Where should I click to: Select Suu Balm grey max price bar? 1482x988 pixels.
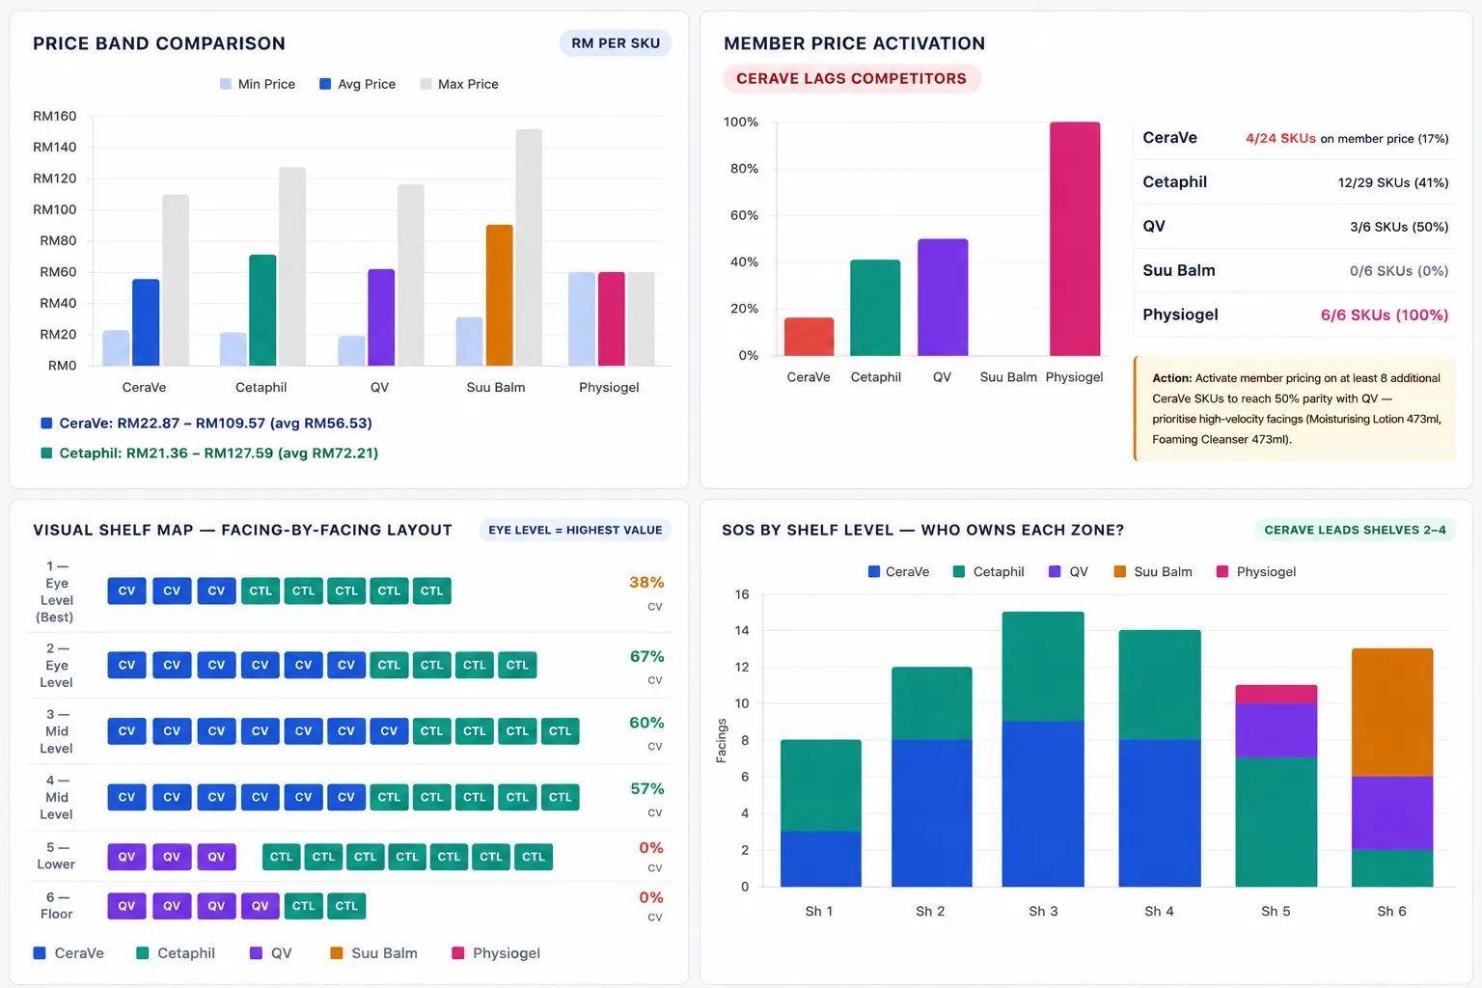pos(529,247)
